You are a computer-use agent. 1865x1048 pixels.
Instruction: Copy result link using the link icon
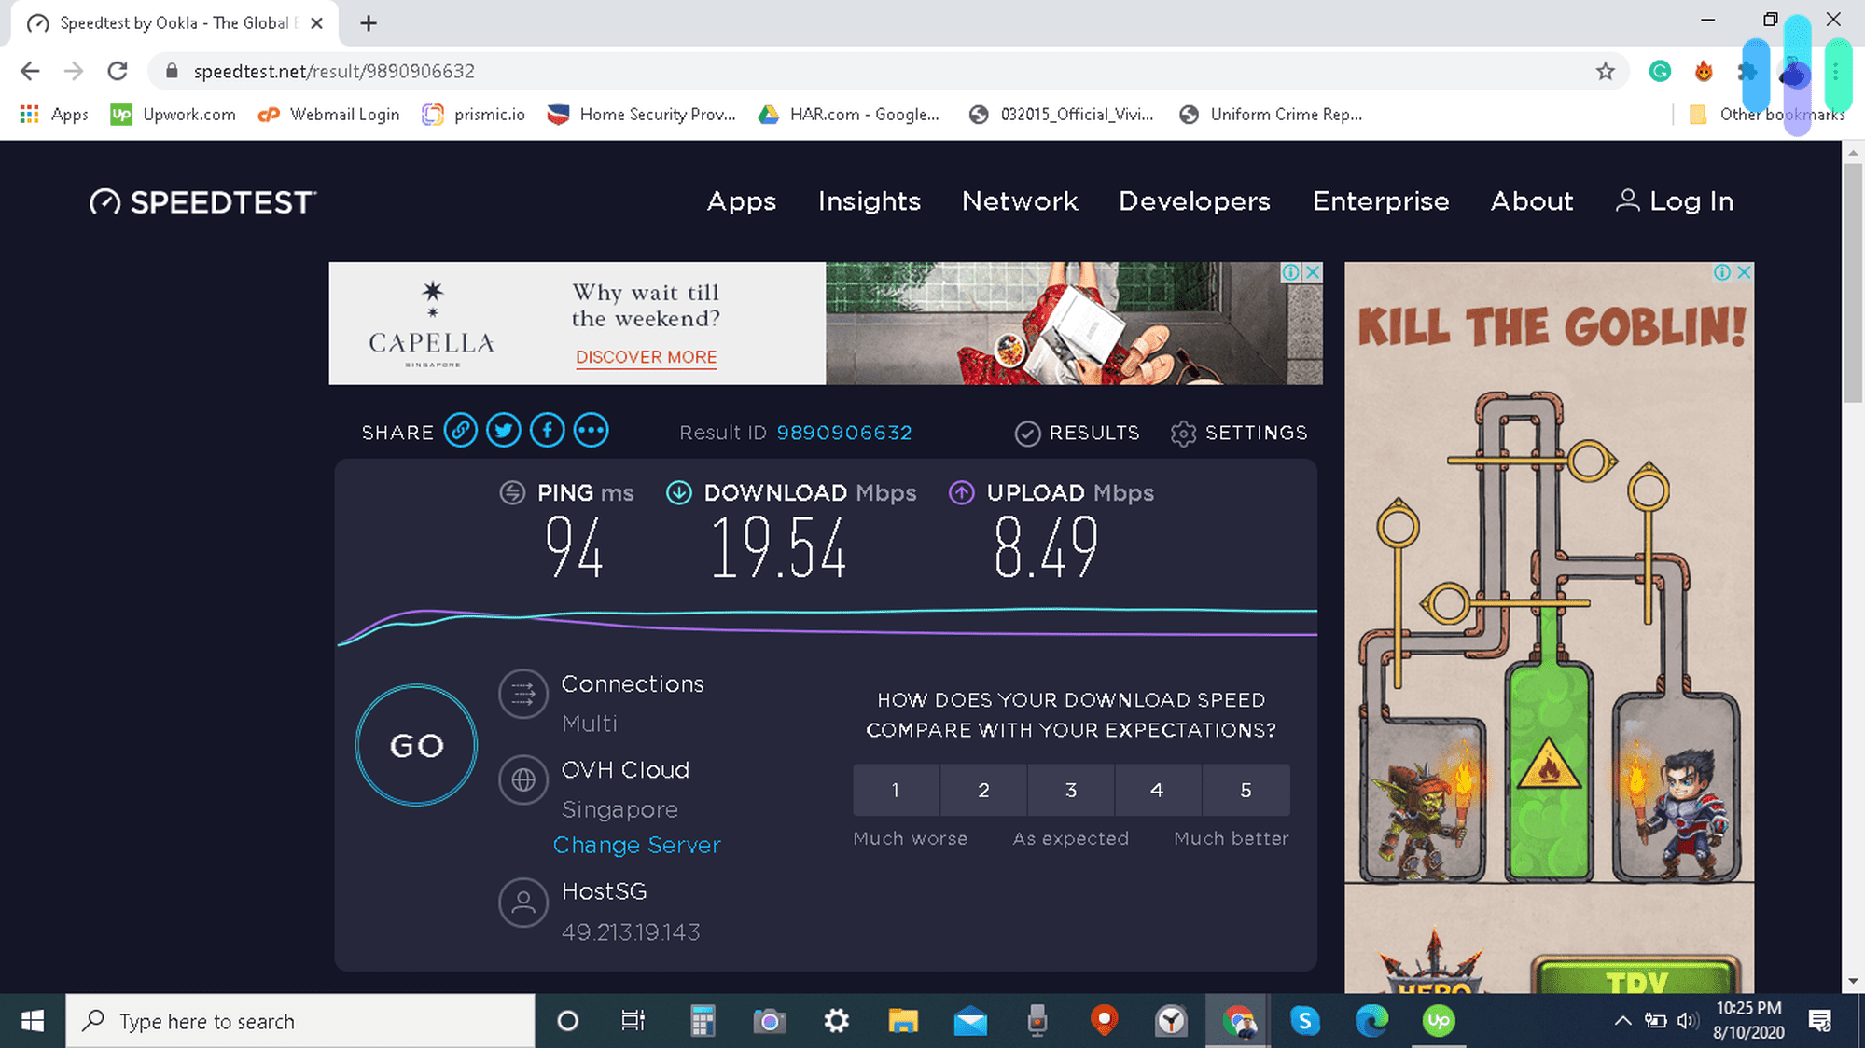(x=460, y=430)
